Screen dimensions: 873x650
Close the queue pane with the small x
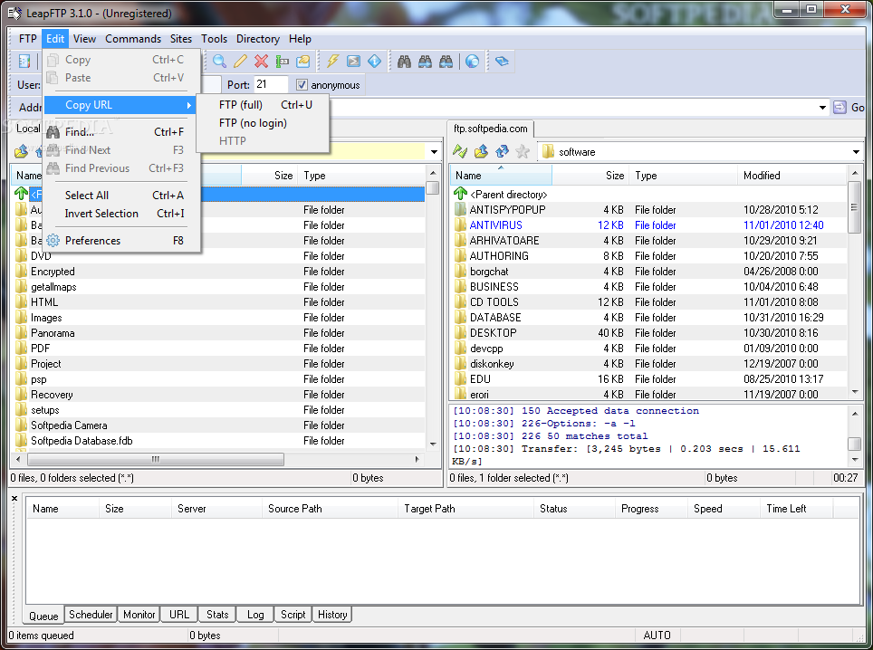click(14, 498)
